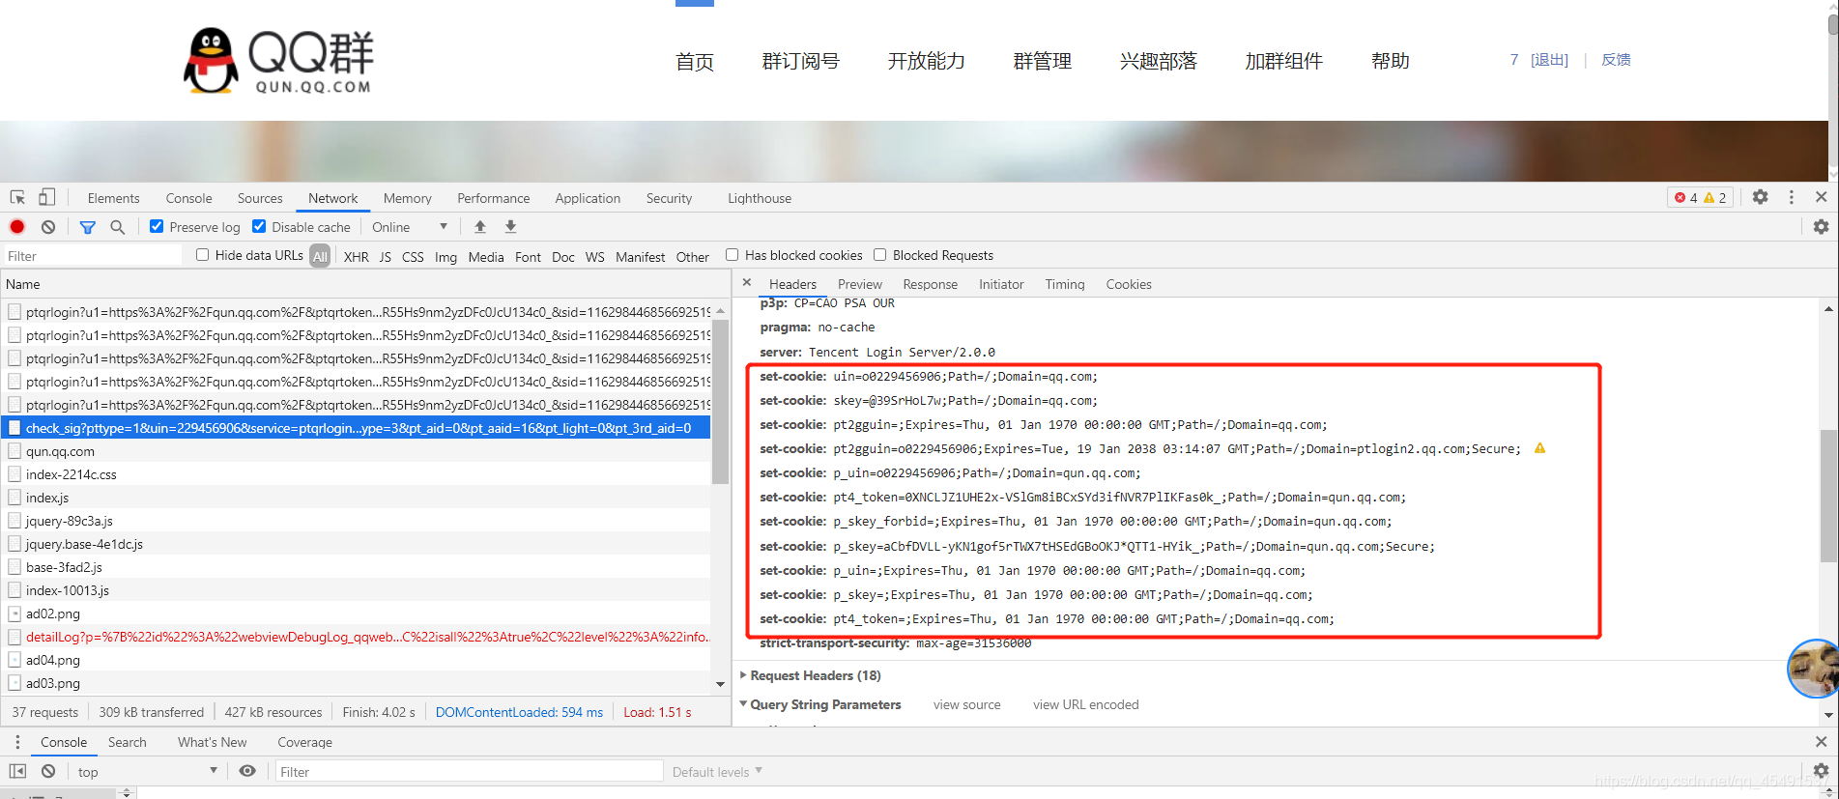This screenshot has width=1839, height=799.
Task: Click view URL encoded link
Action: pyautogui.click(x=1086, y=704)
